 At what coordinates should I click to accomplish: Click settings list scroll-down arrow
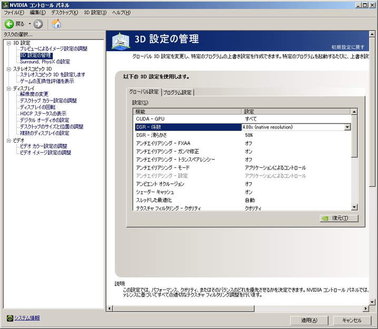(x=354, y=207)
